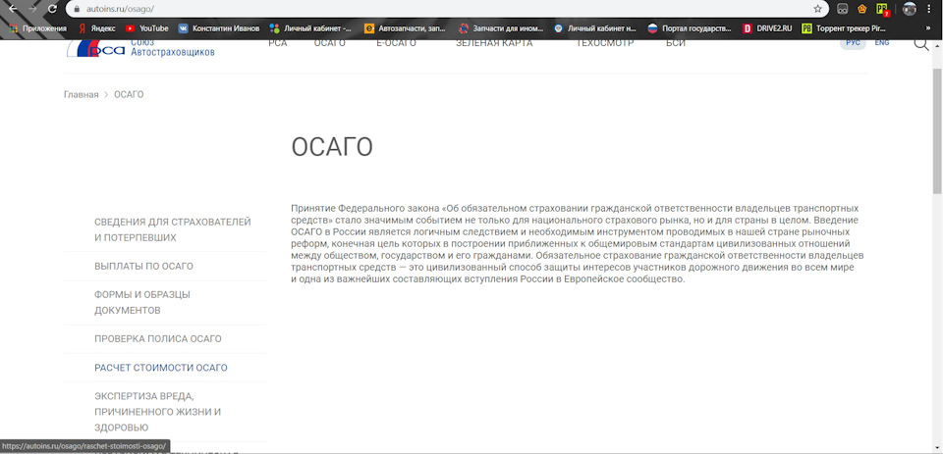This screenshot has height=454, width=943.
Task: Click the РСА logo
Action: point(140,48)
